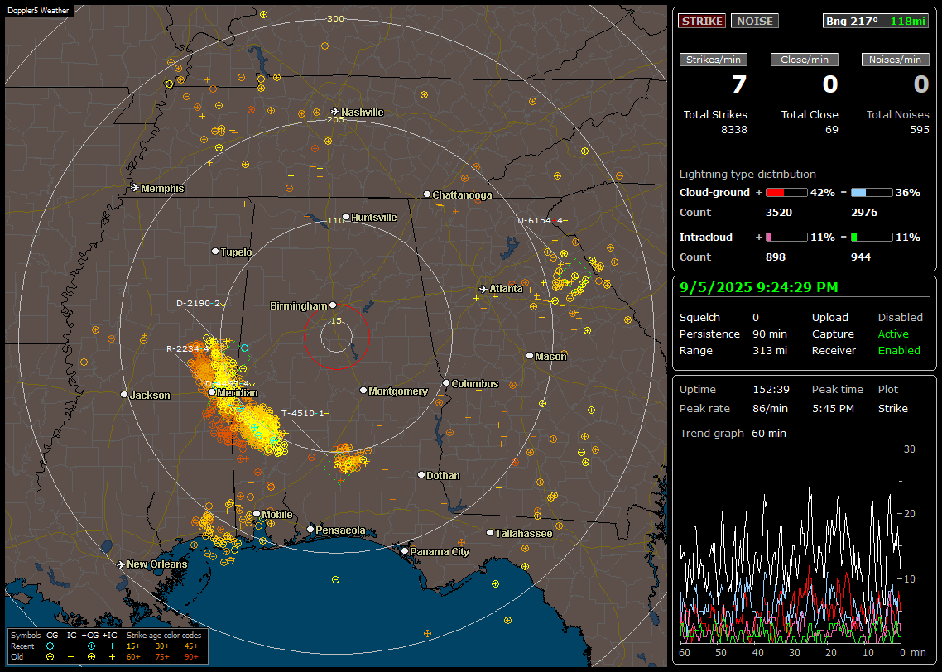This screenshot has height=672, width=942.
Task: Click the Peak time value 5:45 PM
Action: 833,409
